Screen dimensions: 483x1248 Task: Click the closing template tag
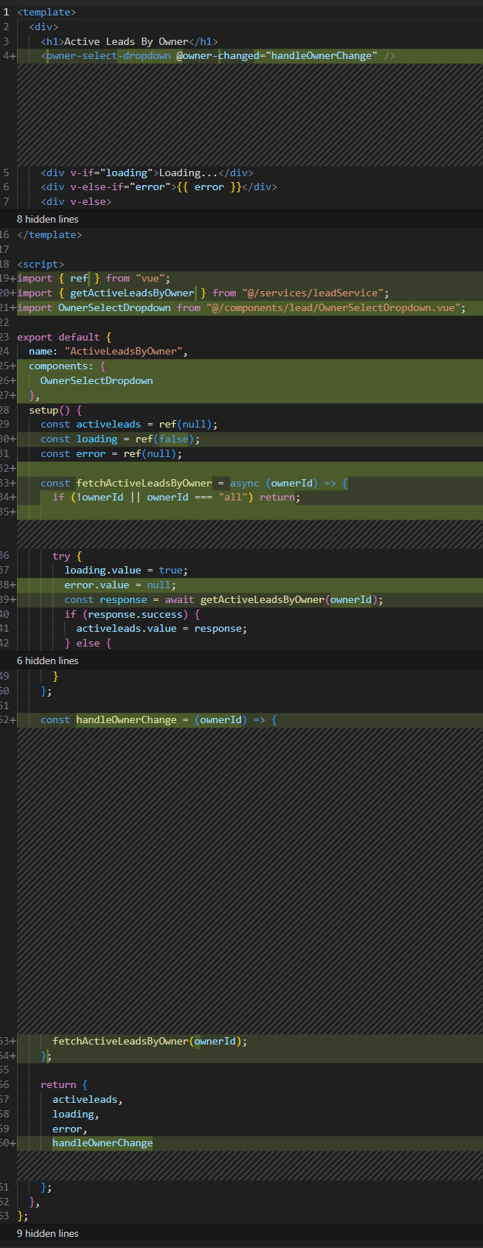49,234
